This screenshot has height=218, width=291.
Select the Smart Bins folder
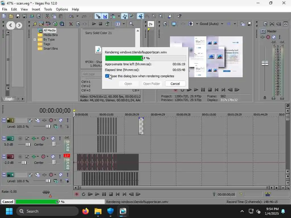click(51, 49)
